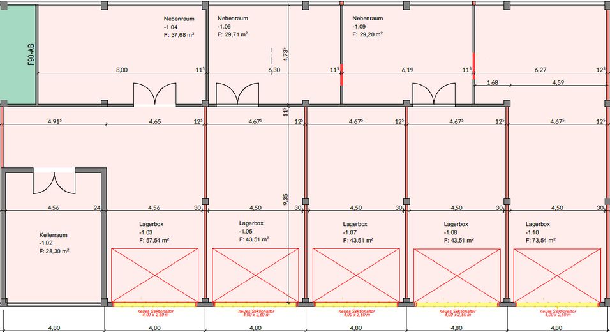Select the crossed sectional gate in Lagerbox -1.07
This screenshot has height=332, width=610.
coord(356,275)
